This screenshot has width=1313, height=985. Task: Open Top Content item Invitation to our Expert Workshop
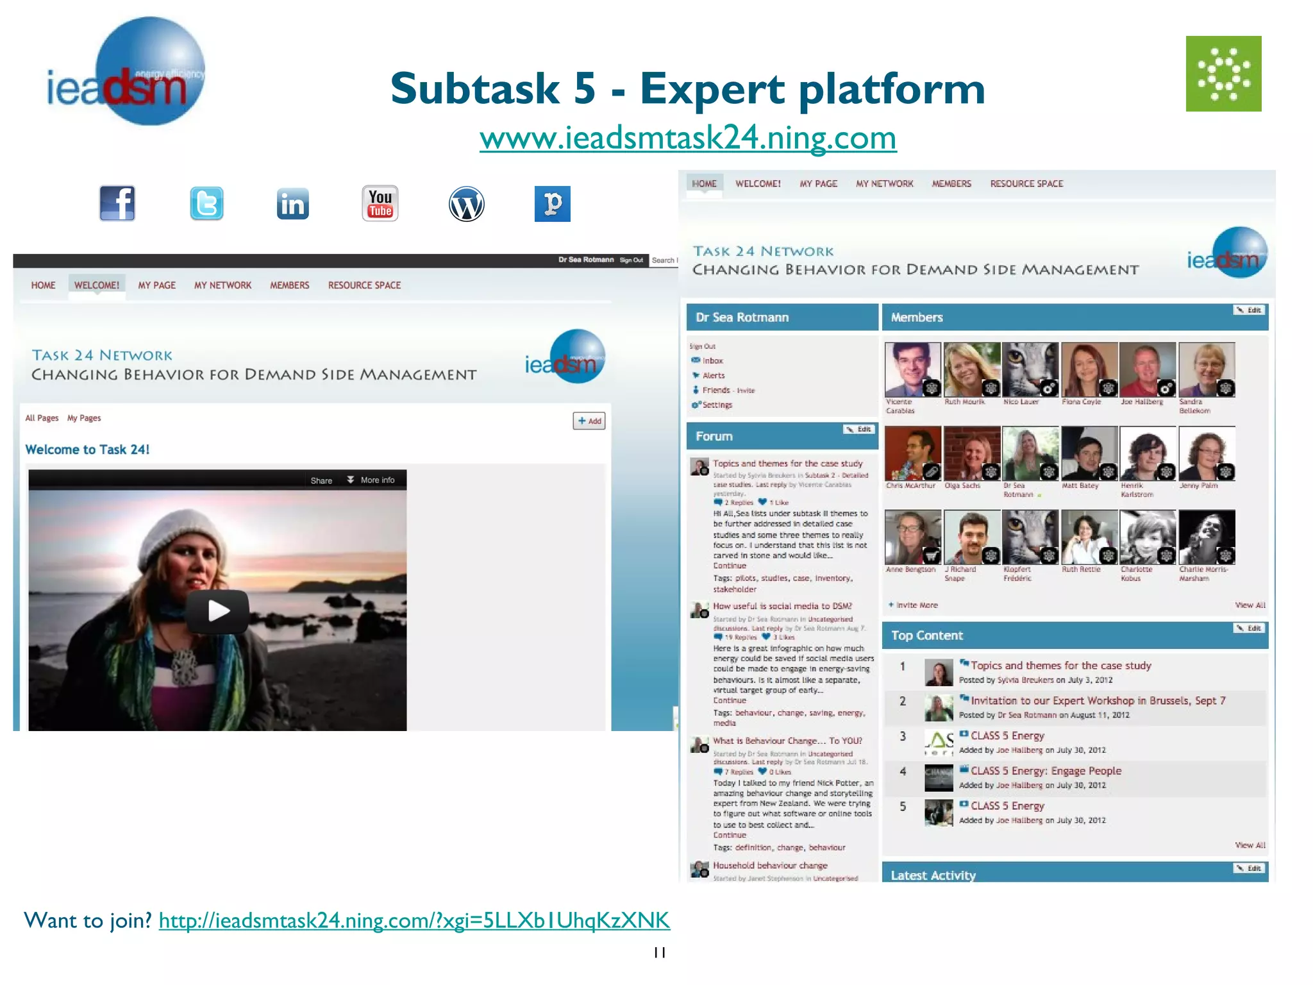point(1098,701)
